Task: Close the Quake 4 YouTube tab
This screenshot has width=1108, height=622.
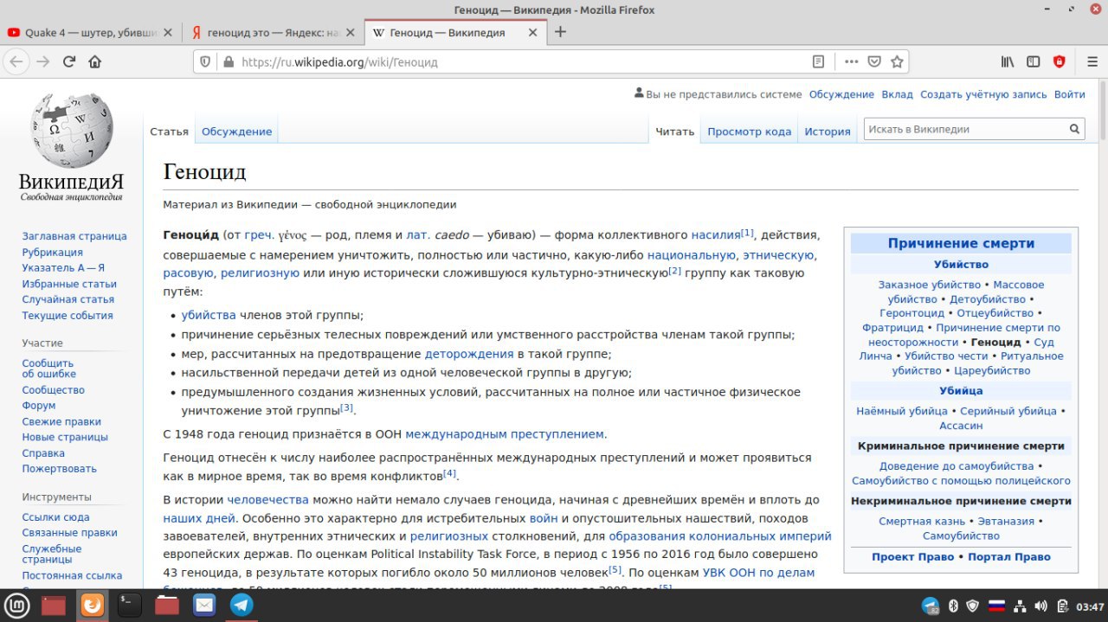Action: coord(168,33)
